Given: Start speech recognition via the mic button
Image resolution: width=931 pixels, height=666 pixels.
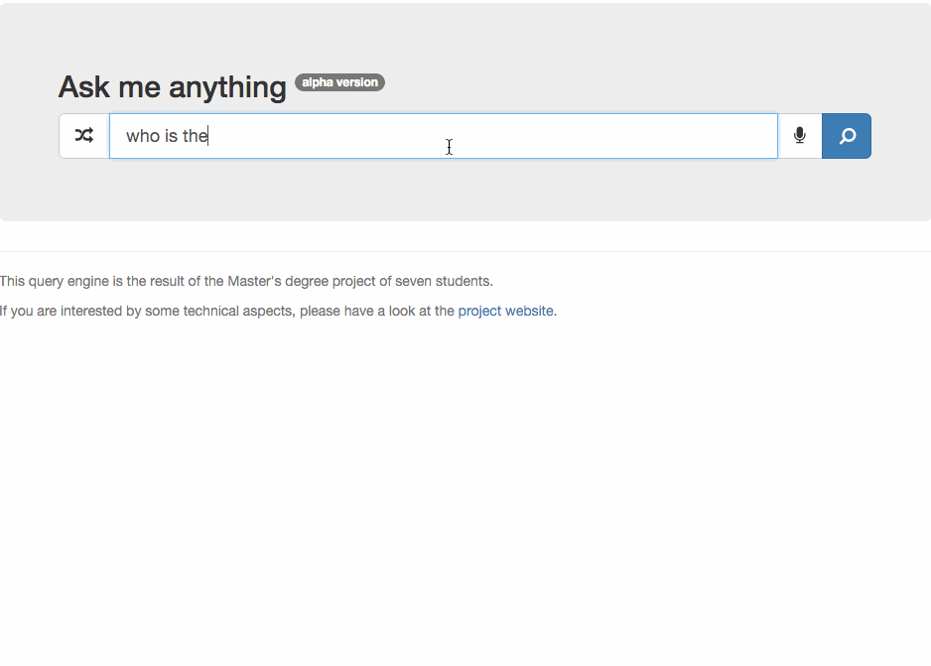Looking at the screenshot, I should click(x=800, y=136).
